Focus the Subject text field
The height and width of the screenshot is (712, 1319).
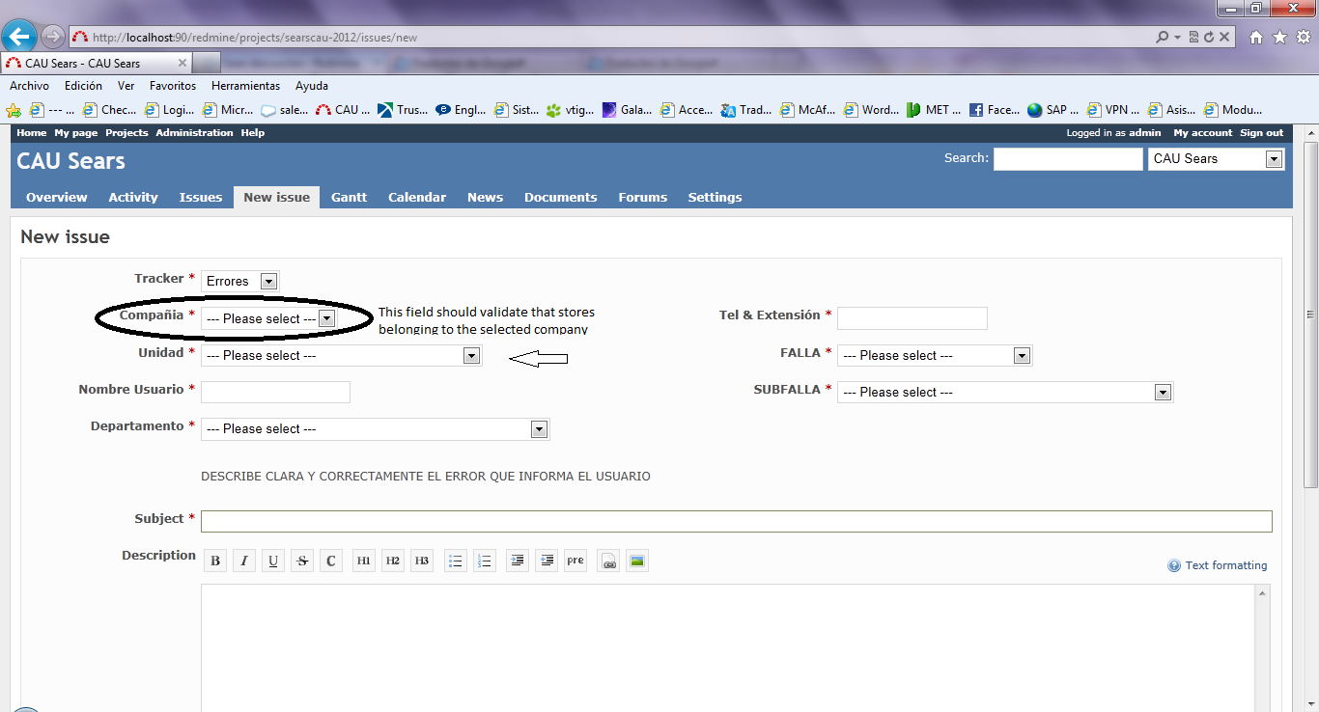[x=737, y=521]
